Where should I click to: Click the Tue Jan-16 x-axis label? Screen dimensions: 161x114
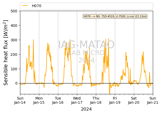tap(58, 100)
